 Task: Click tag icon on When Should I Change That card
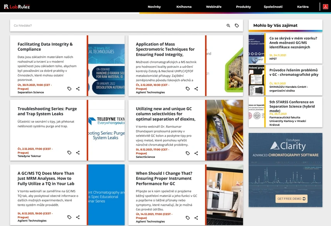point(188,218)
